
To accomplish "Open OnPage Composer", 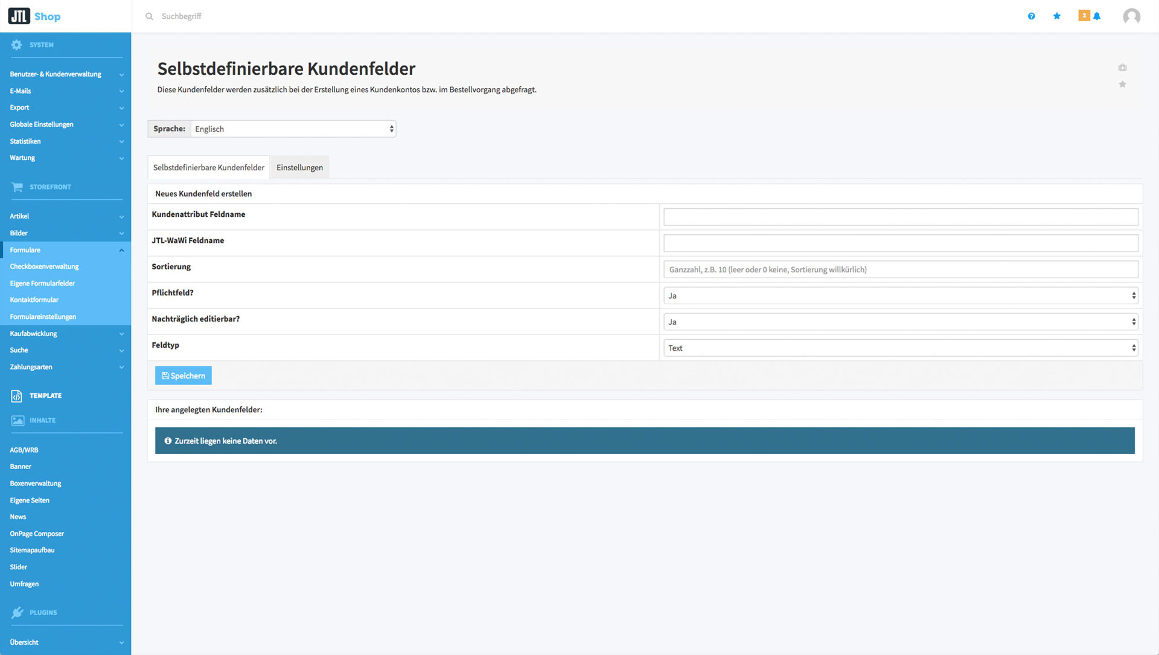I will tap(37, 534).
